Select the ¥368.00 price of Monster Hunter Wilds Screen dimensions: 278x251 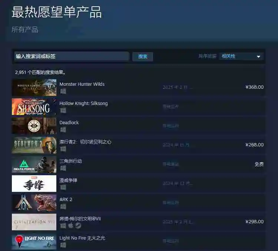point(254,87)
